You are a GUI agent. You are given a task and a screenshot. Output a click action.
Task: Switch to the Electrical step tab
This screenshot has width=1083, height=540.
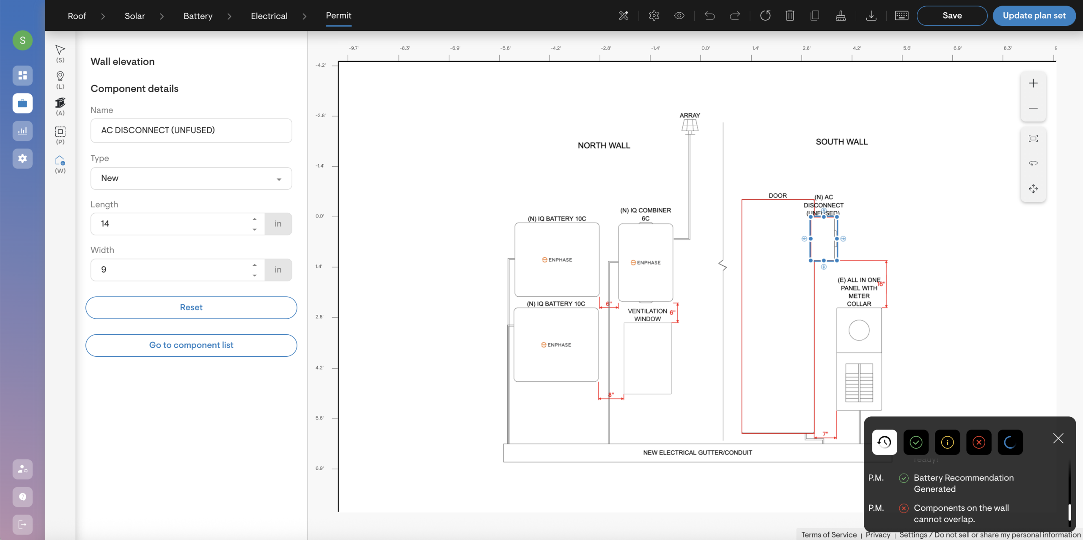click(269, 16)
